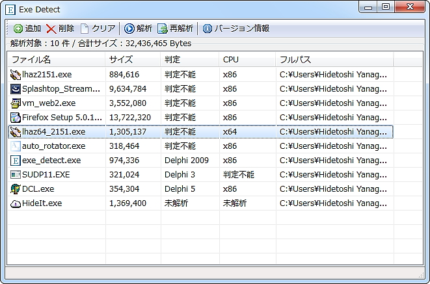Screen dimensions: 430x284
Task: Click the size value 1,305,137
Action: pos(128,132)
